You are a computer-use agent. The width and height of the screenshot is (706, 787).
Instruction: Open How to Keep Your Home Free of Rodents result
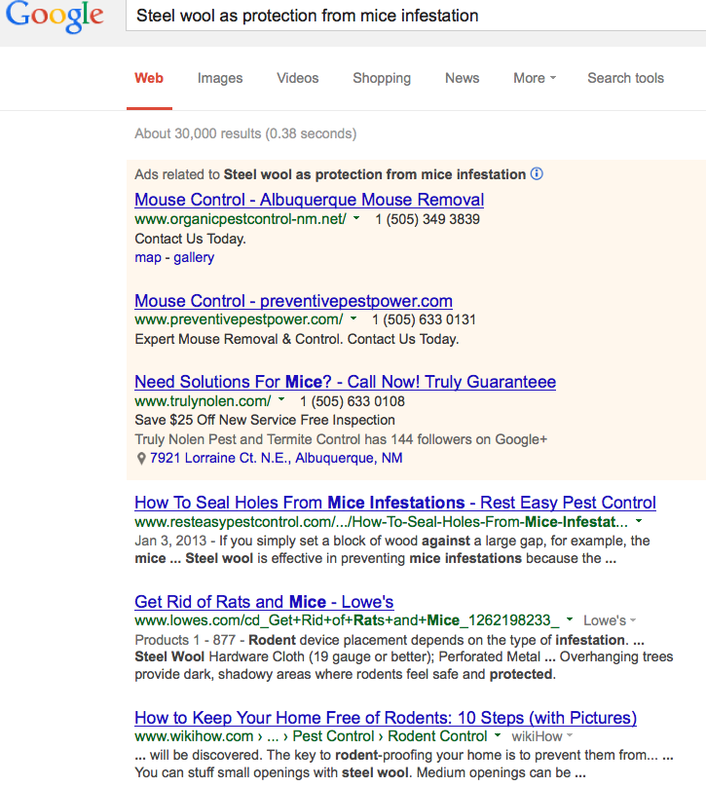pos(386,718)
